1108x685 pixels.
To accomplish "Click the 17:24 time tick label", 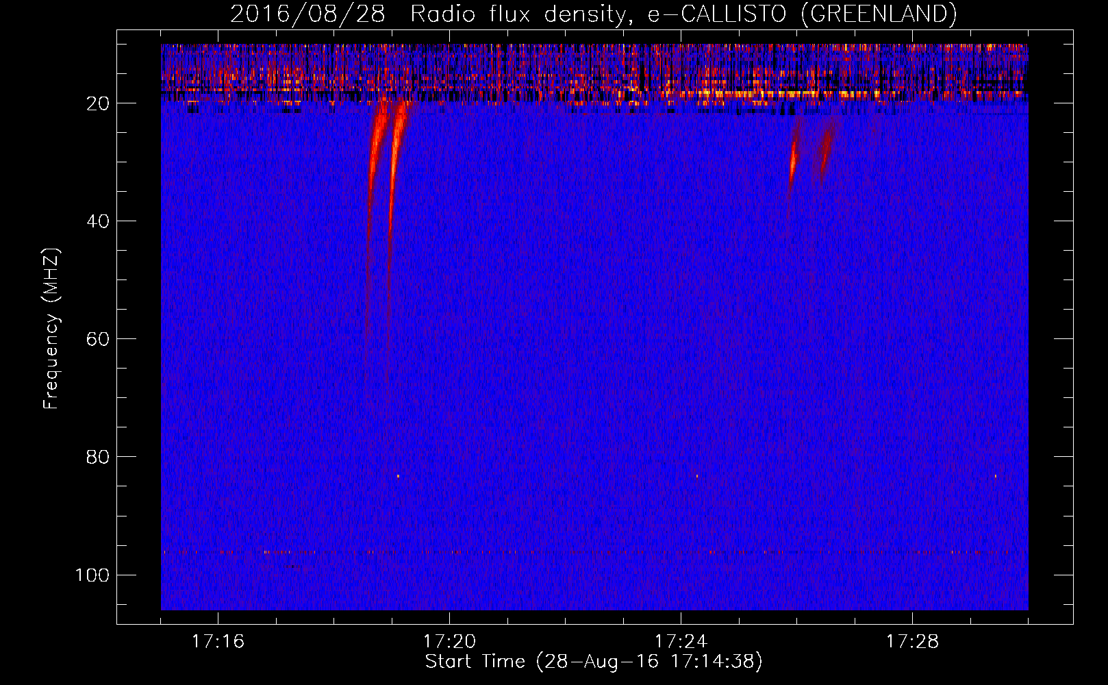I will [x=681, y=641].
